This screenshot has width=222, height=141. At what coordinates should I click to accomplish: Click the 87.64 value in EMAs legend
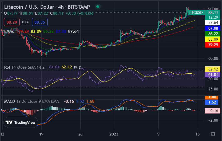(73, 31)
